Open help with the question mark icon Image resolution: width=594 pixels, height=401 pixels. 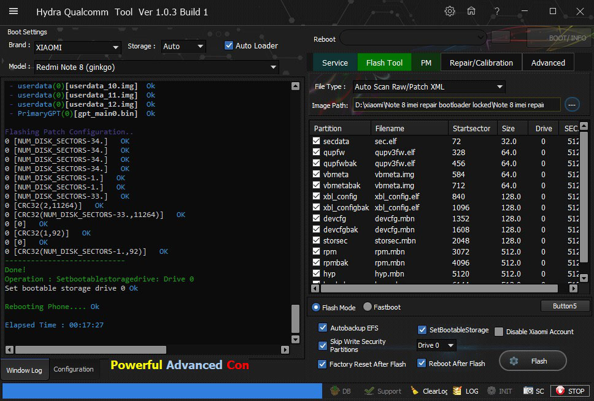(x=496, y=11)
